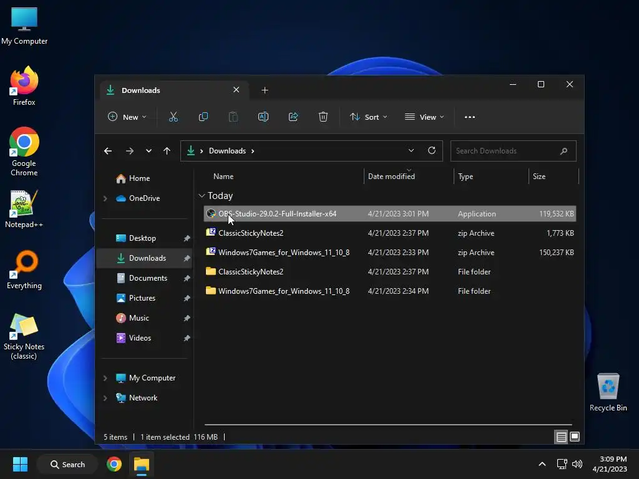Expand My Computer in navigation pane

pyautogui.click(x=105, y=378)
